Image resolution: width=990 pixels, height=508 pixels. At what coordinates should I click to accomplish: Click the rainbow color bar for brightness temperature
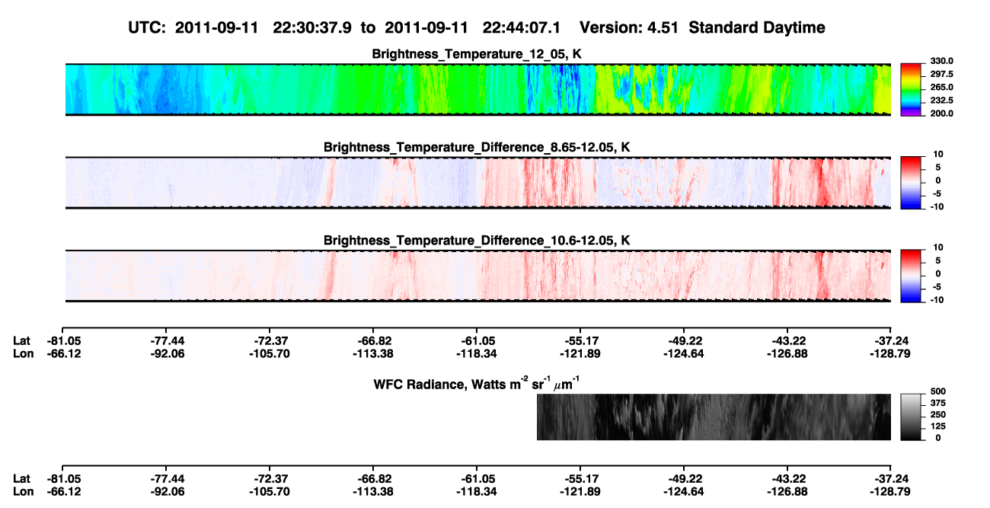tap(911, 89)
